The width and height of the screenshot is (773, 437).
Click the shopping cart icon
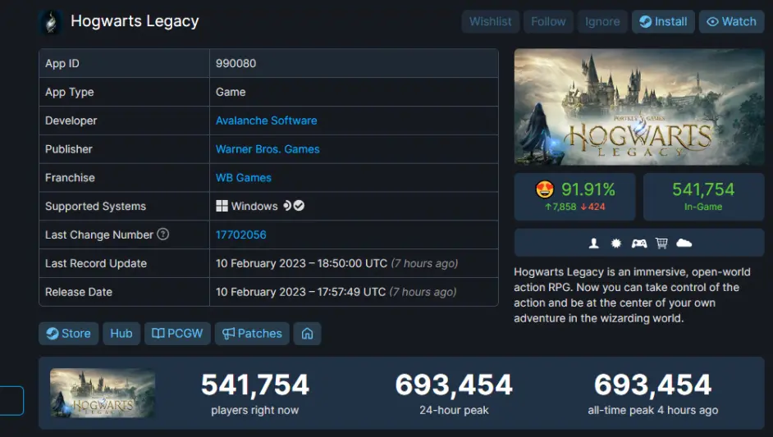661,243
